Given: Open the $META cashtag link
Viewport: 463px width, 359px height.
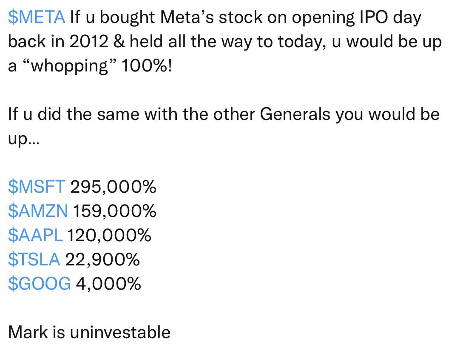Looking at the screenshot, I should (37, 17).
